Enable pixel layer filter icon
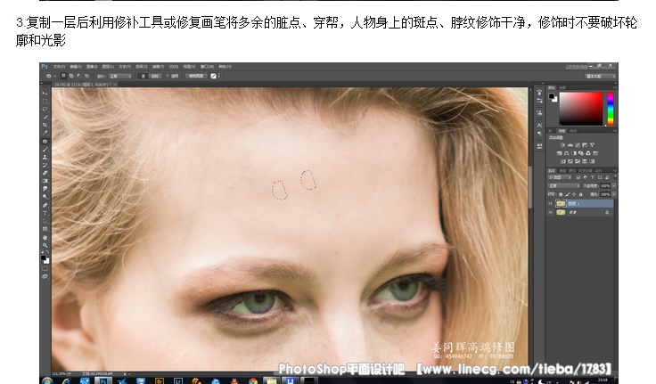 [578, 177]
